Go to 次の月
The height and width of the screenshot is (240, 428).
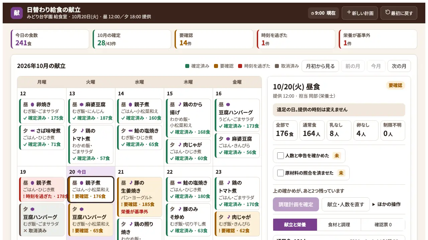399,66
